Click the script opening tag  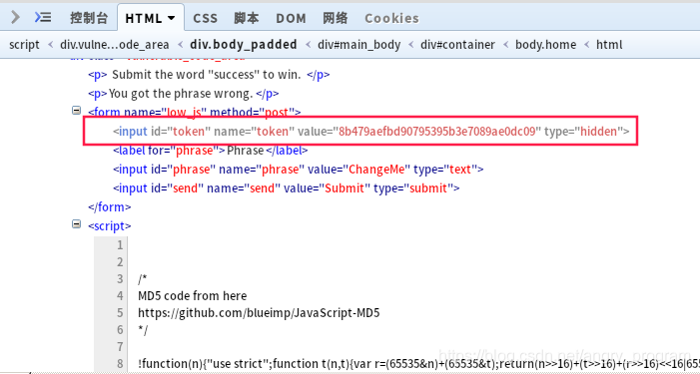coord(110,226)
